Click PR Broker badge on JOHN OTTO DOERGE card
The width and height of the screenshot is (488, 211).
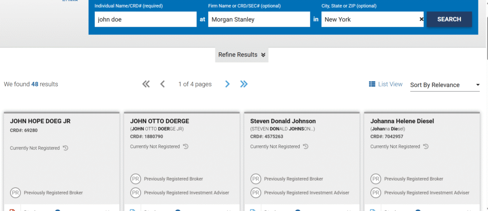click(135, 179)
